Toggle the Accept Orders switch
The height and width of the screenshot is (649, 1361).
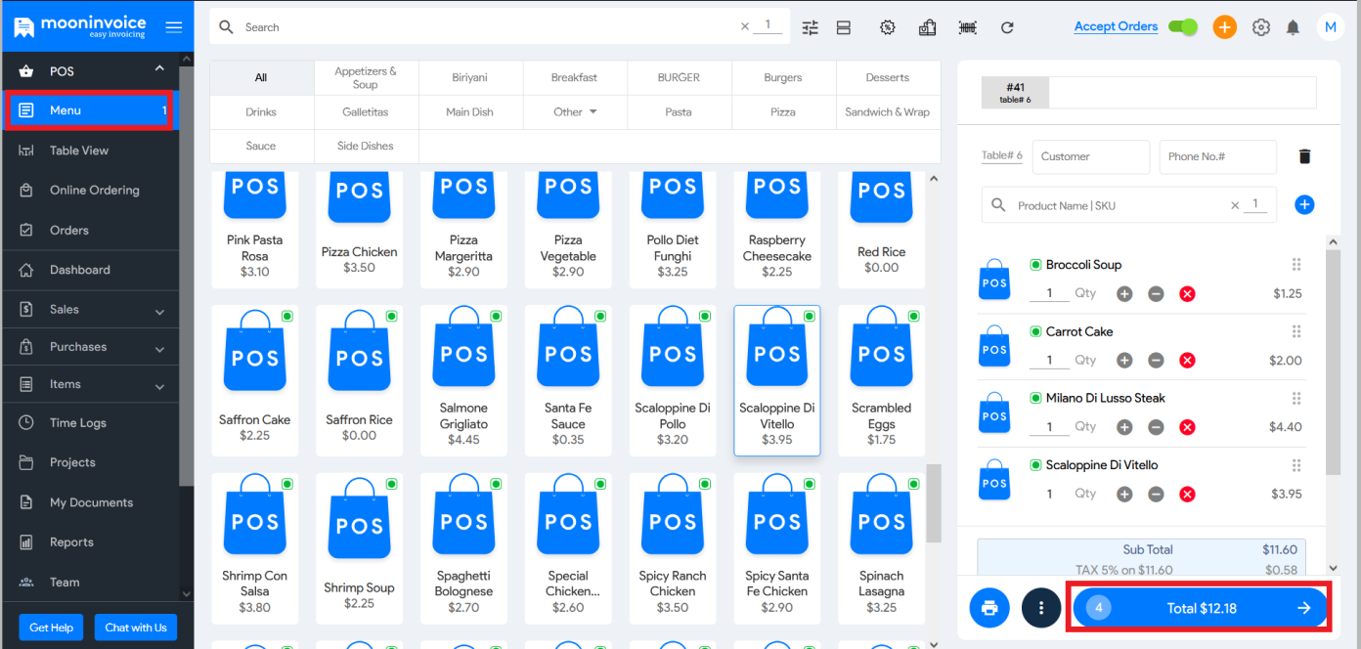pyautogui.click(x=1183, y=27)
